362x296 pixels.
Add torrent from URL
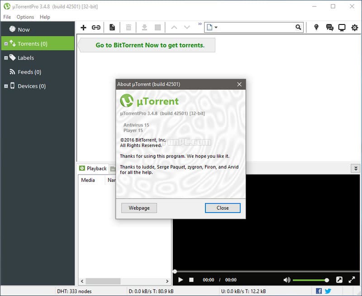pyautogui.click(x=95, y=27)
